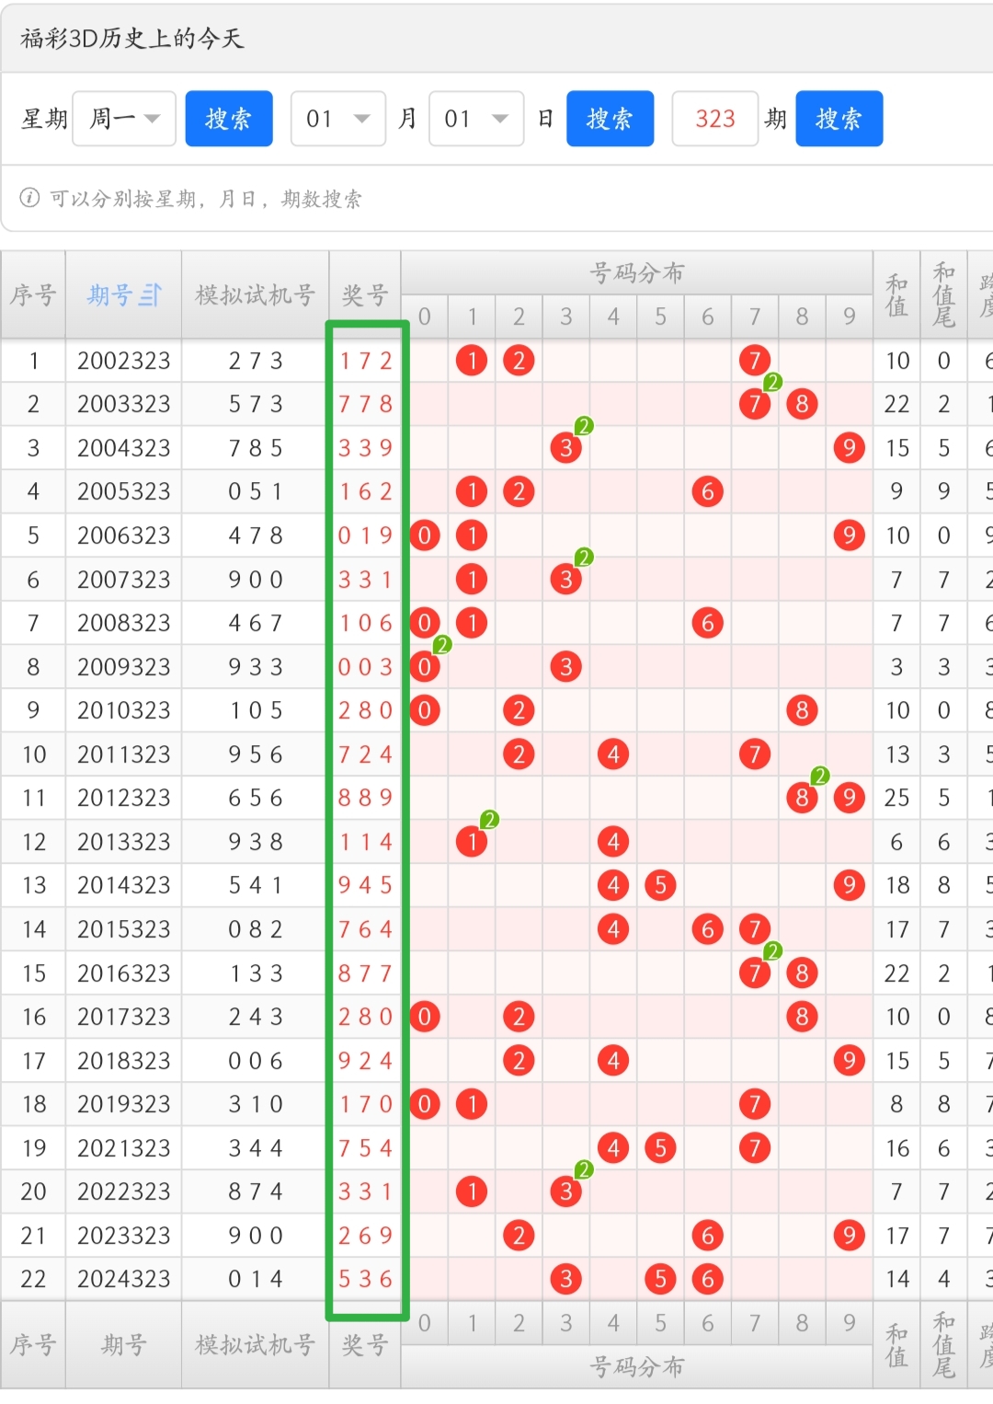Focus the period number field showing 323

point(715,119)
